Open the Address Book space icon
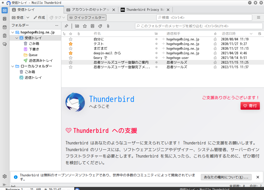 pyautogui.click(x=5, y=19)
